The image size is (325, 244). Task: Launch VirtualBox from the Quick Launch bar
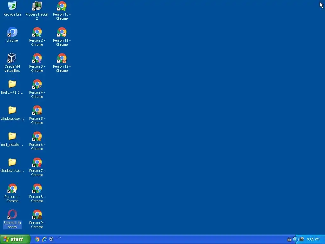click(x=51, y=239)
